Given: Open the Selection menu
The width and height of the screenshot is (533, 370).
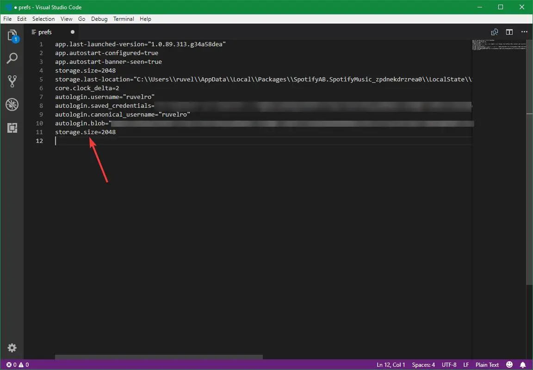Looking at the screenshot, I should tap(43, 18).
